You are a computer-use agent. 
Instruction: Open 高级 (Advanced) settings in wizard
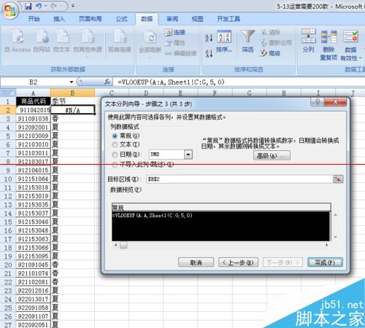coord(272,155)
